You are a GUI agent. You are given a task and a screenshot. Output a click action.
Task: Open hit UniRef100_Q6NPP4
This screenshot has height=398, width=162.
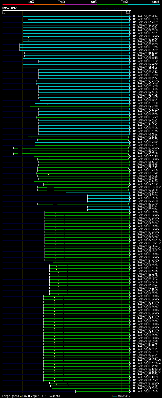click(145, 17)
